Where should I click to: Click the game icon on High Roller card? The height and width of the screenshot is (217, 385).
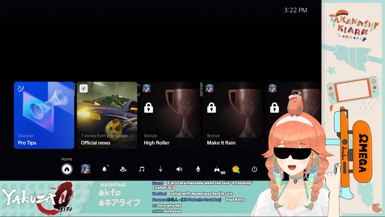tap(147, 88)
